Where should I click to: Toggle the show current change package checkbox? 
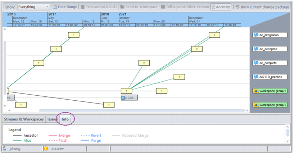pyautogui.click(x=237, y=7)
